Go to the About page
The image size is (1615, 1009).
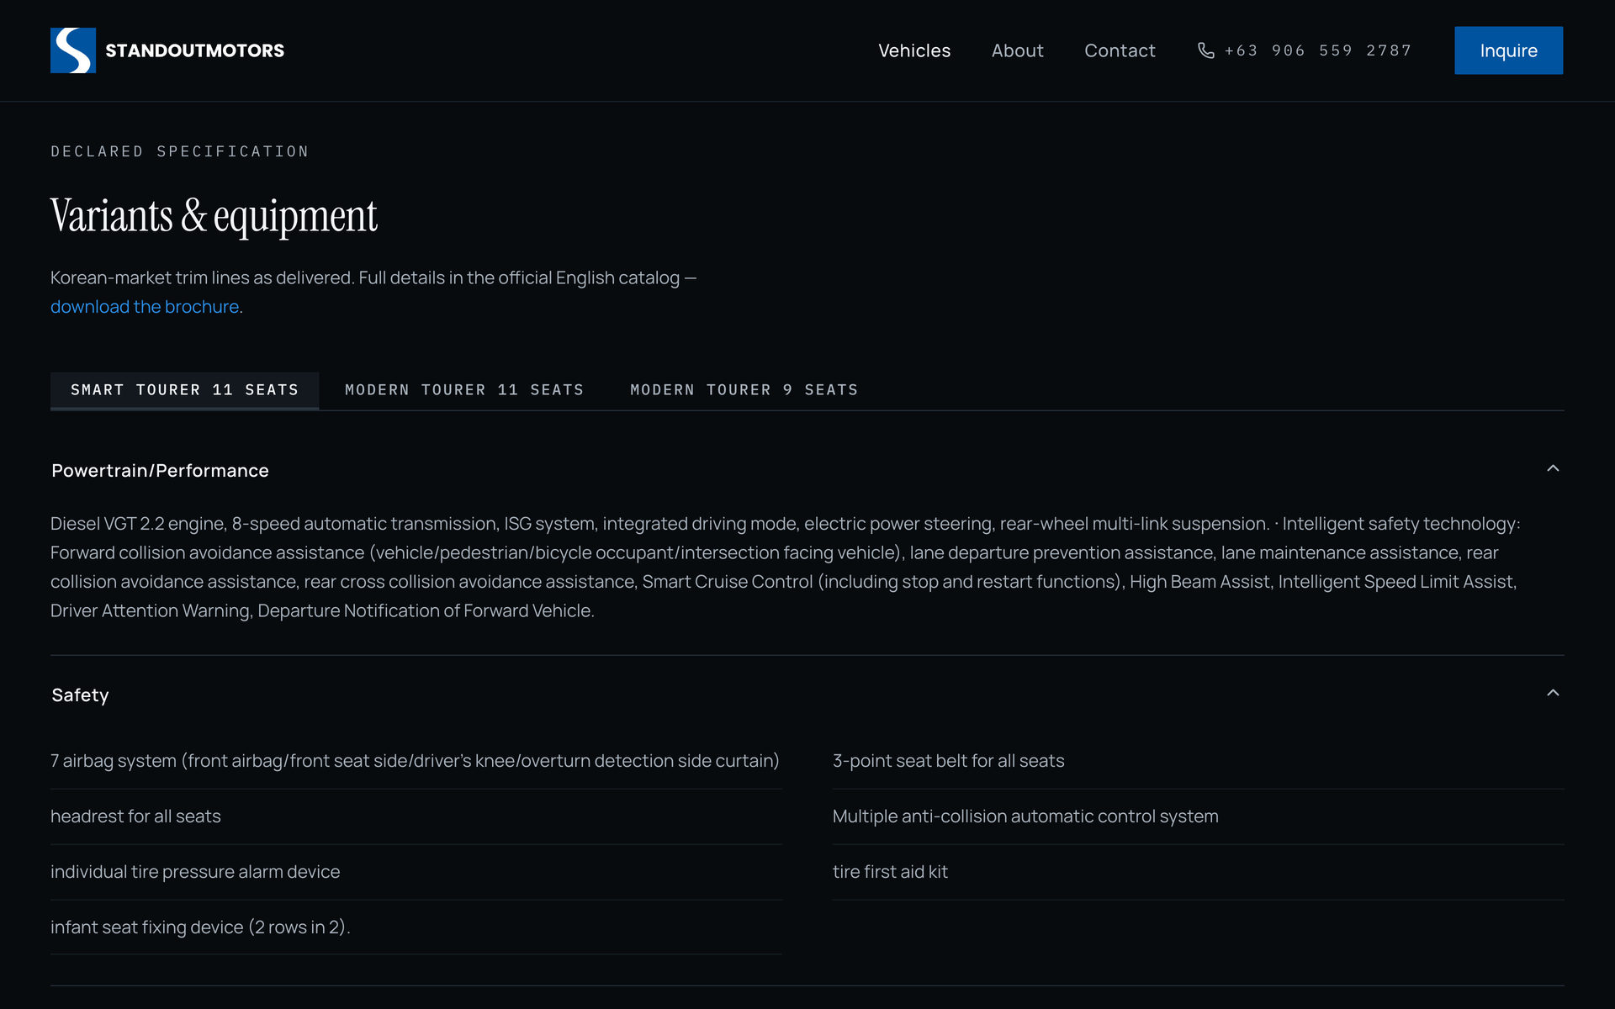[1017, 50]
